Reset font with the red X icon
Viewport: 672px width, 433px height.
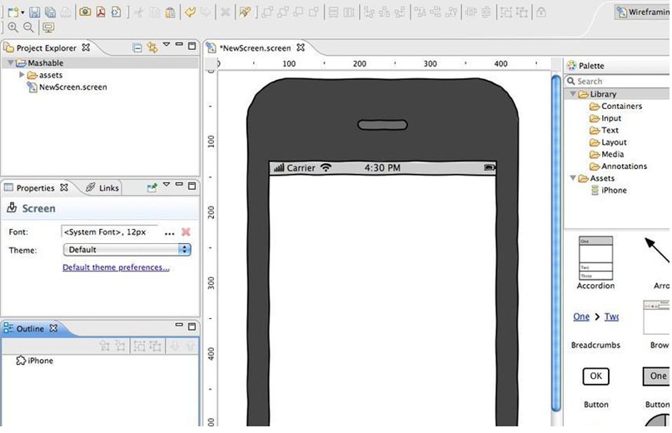pos(186,232)
